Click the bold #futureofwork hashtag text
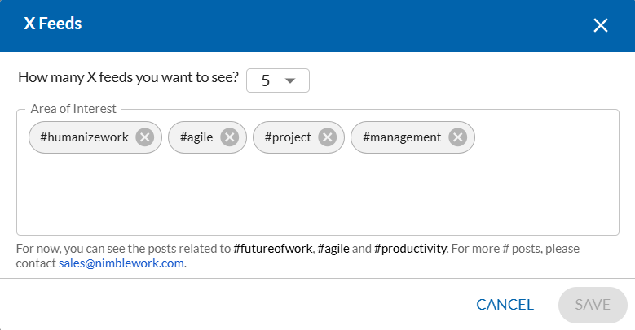 click(273, 249)
